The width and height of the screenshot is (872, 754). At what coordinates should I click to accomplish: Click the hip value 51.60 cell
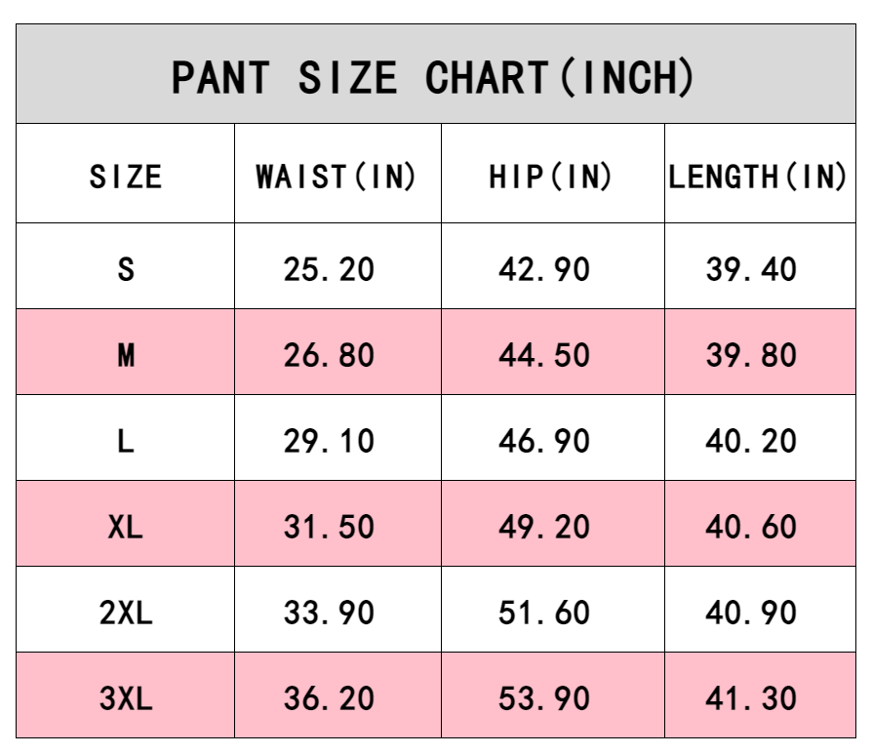[x=544, y=613]
